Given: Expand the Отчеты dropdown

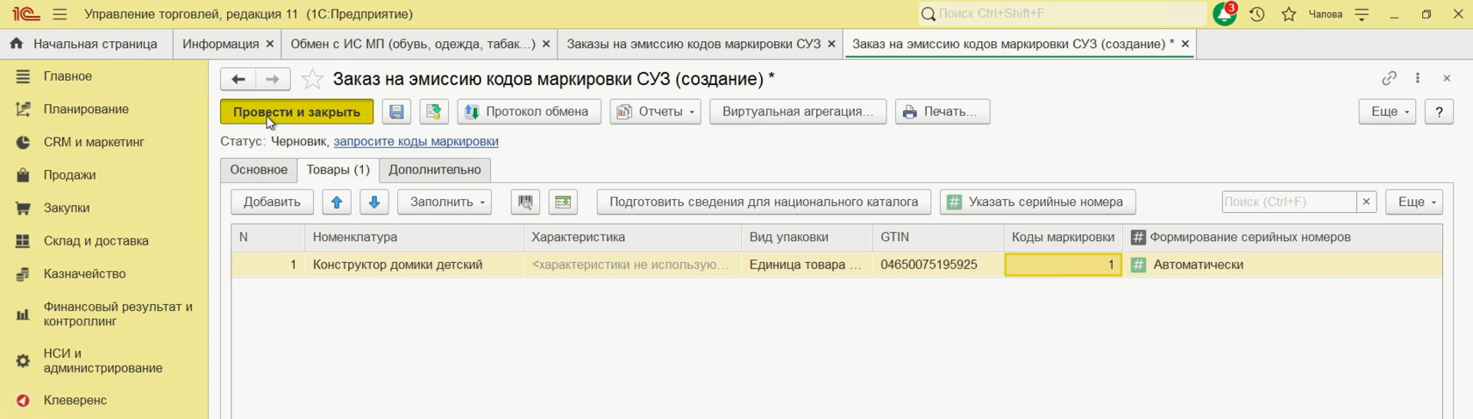Looking at the screenshot, I should [x=655, y=112].
